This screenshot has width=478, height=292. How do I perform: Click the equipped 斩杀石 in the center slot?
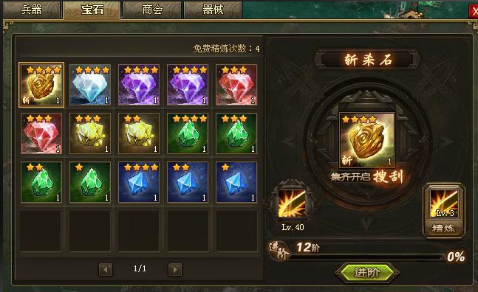tap(367, 139)
